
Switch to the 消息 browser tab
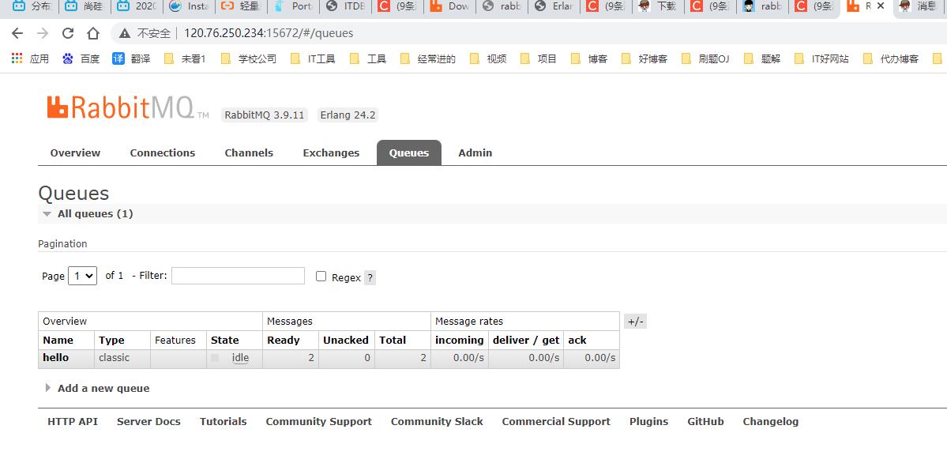(918, 6)
